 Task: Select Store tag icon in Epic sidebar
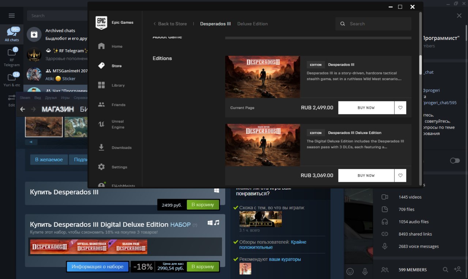point(102,66)
